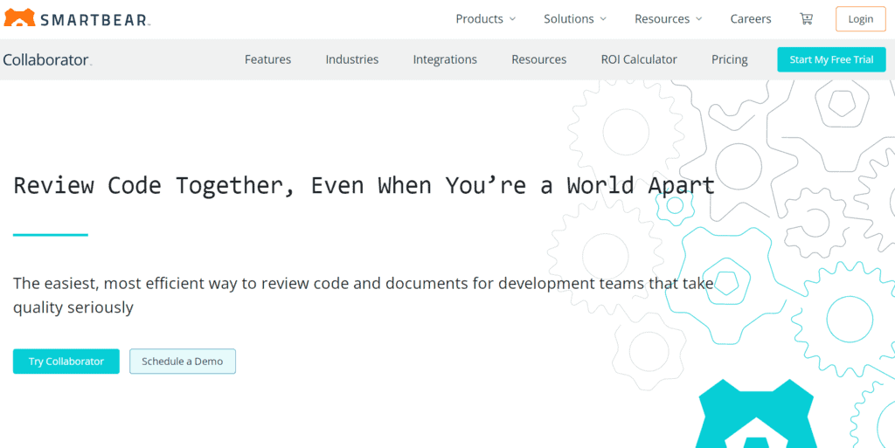The image size is (895, 448).
Task: Click the SmartBear logo
Action: [77, 18]
